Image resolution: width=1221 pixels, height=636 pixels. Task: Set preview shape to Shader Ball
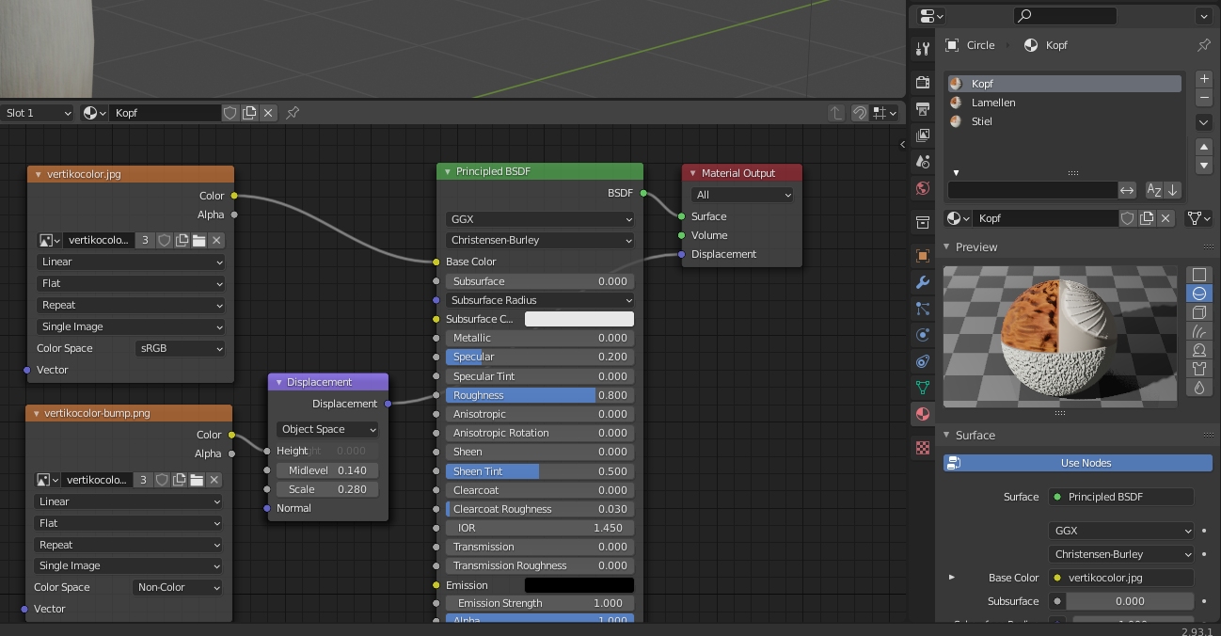coord(1199,350)
